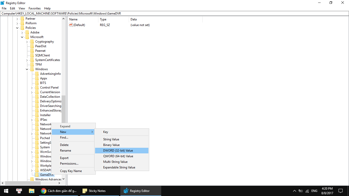Click the Registry Editor icon in title bar

(2, 3)
